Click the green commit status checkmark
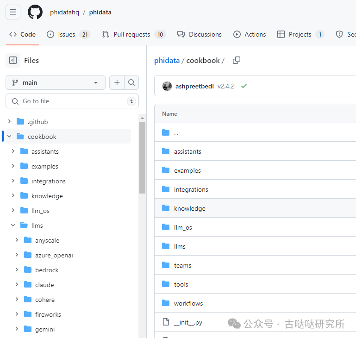The image size is (356, 338). 244,86
